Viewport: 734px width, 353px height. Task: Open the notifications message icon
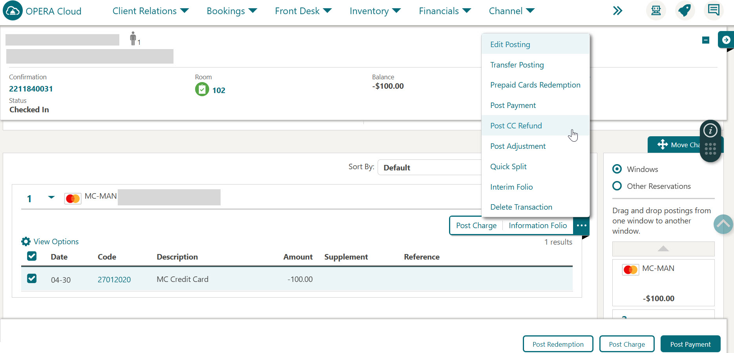coord(714,10)
